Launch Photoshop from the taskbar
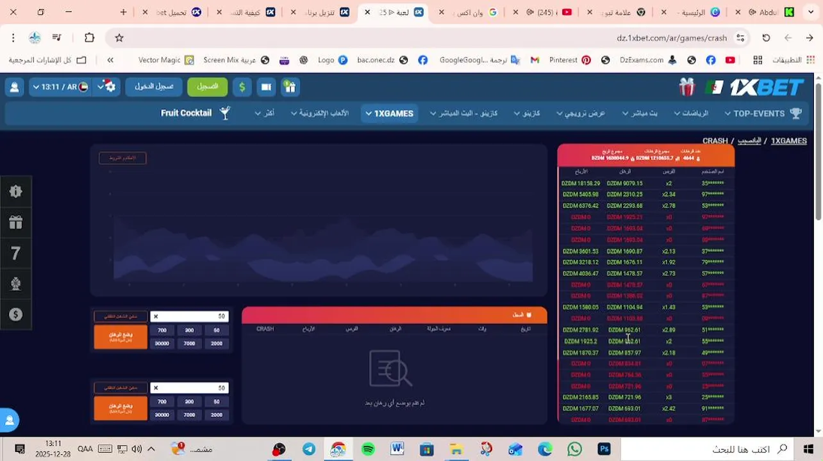This screenshot has width=823, height=461. pyautogui.click(x=604, y=449)
